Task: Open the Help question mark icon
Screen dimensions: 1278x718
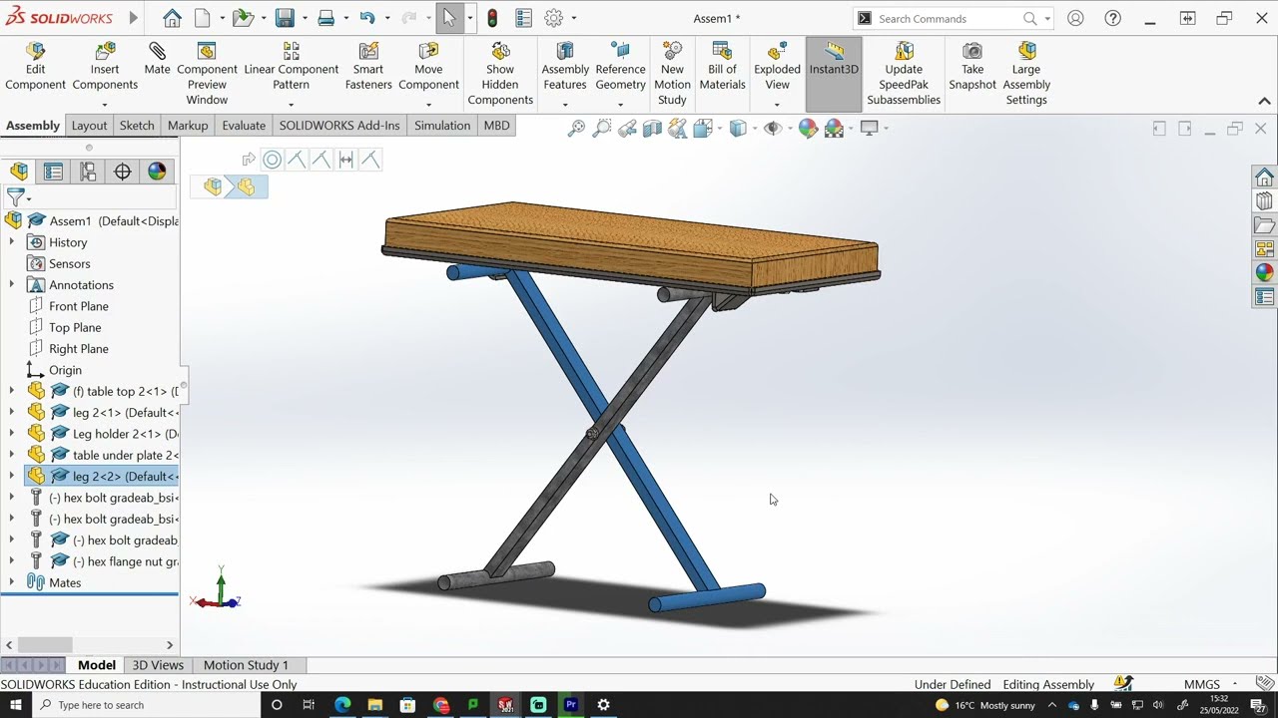Action: coord(1113,18)
